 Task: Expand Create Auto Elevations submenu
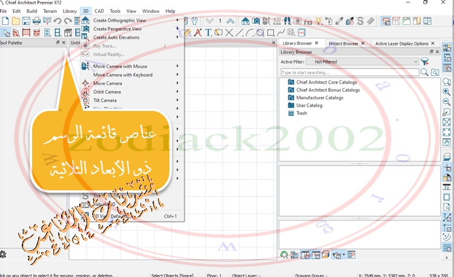point(177,37)
